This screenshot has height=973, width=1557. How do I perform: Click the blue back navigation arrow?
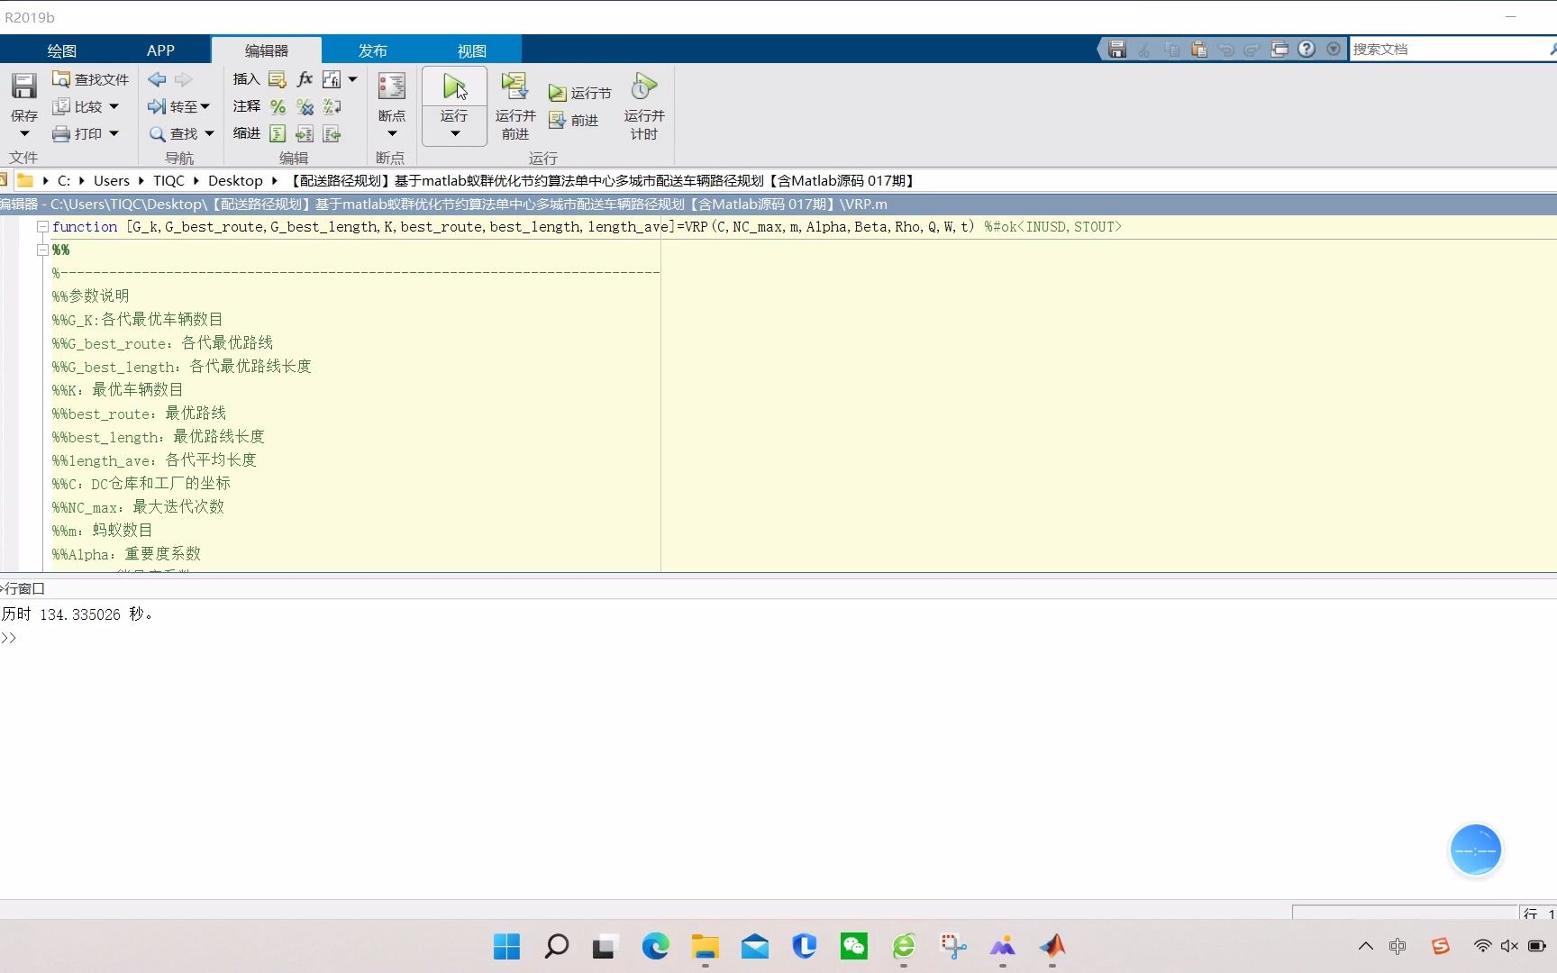point(157,79)
